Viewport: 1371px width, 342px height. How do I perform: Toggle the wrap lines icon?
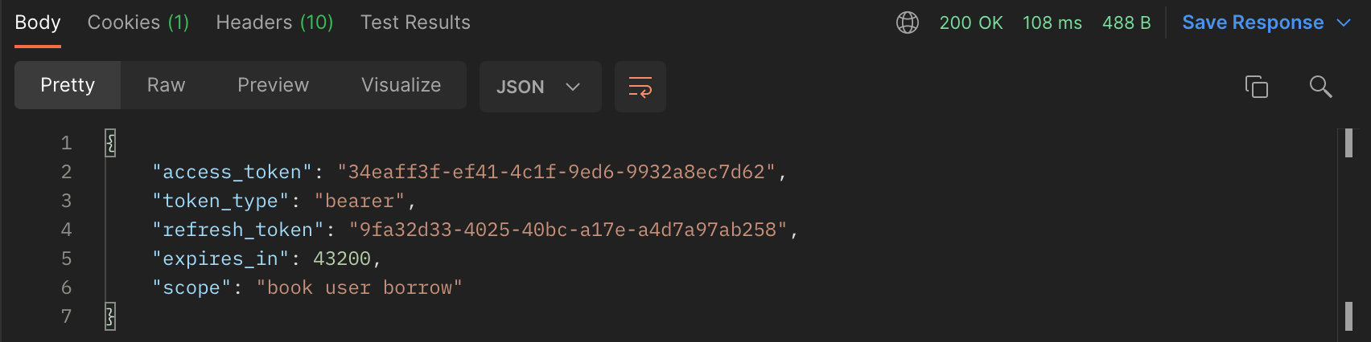click(x=640, y=87)
